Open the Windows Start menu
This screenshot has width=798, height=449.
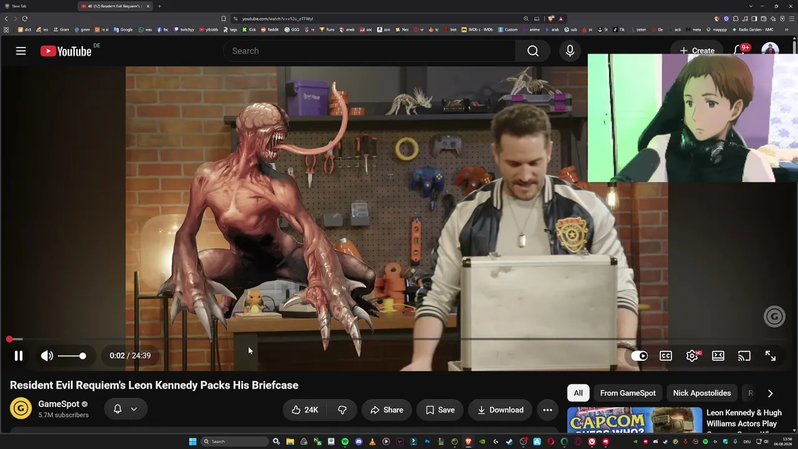click(193, 442)
